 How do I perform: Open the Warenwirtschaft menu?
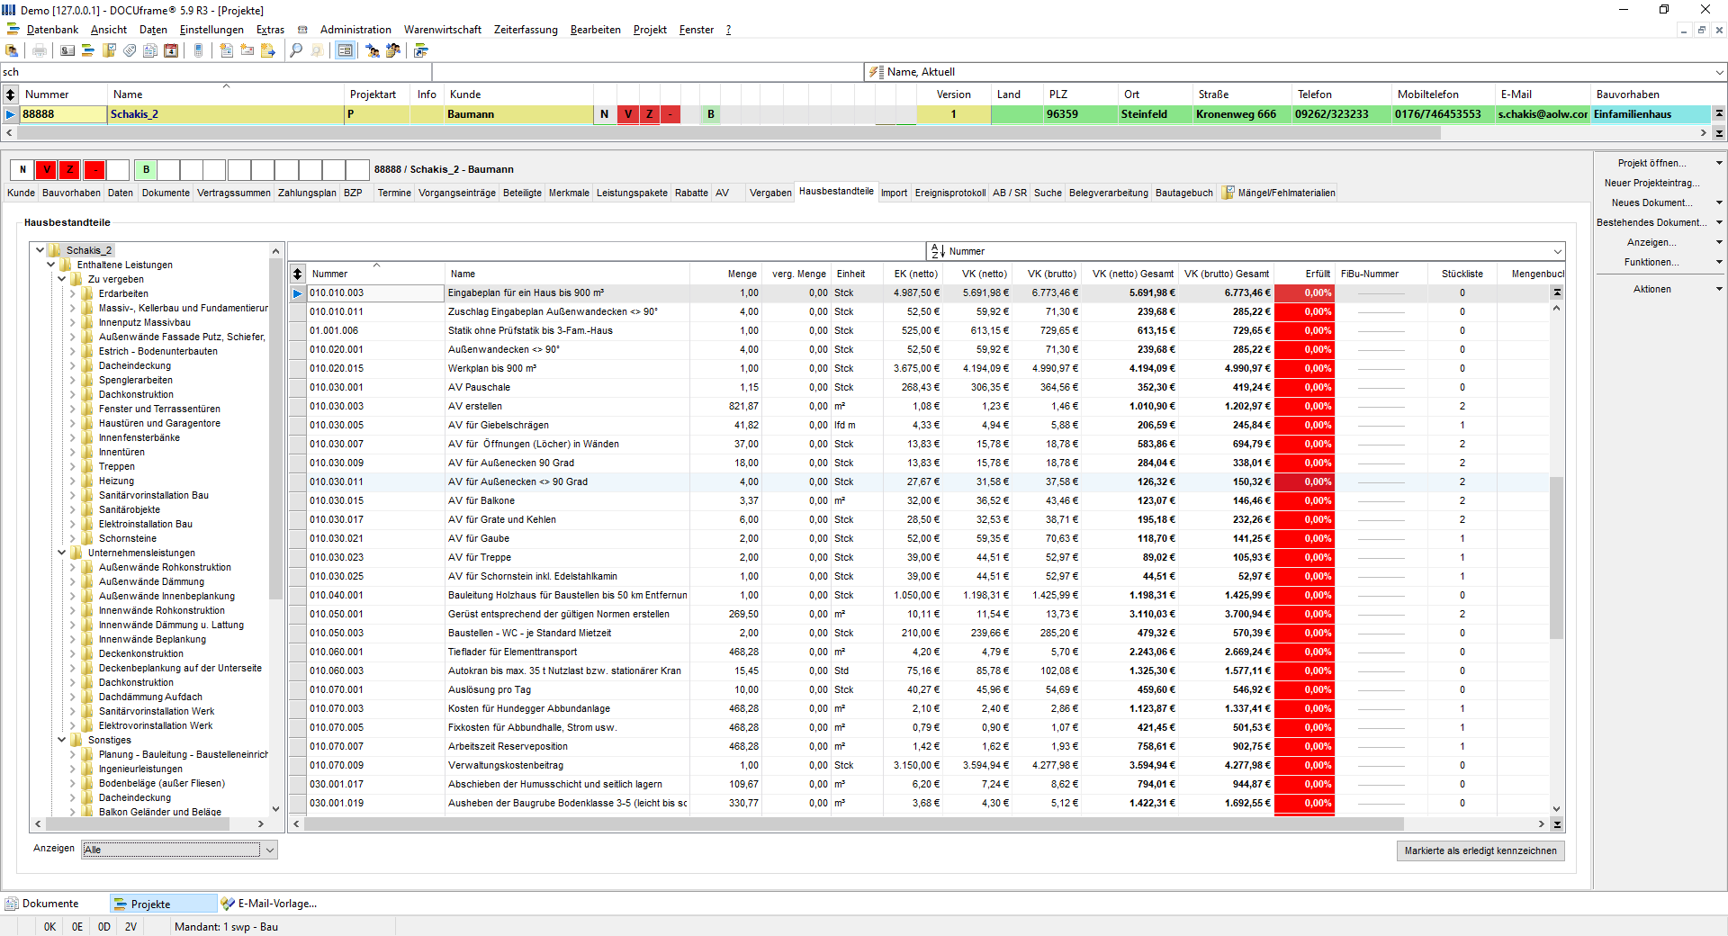point(442,30)
